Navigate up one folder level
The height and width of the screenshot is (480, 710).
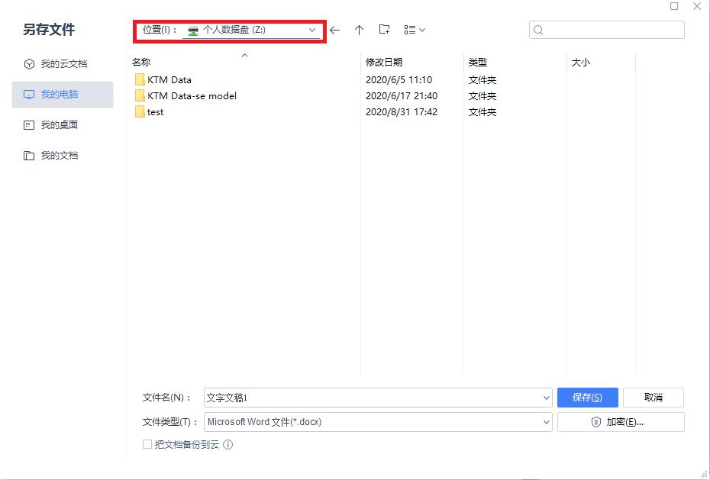[359, 31]
